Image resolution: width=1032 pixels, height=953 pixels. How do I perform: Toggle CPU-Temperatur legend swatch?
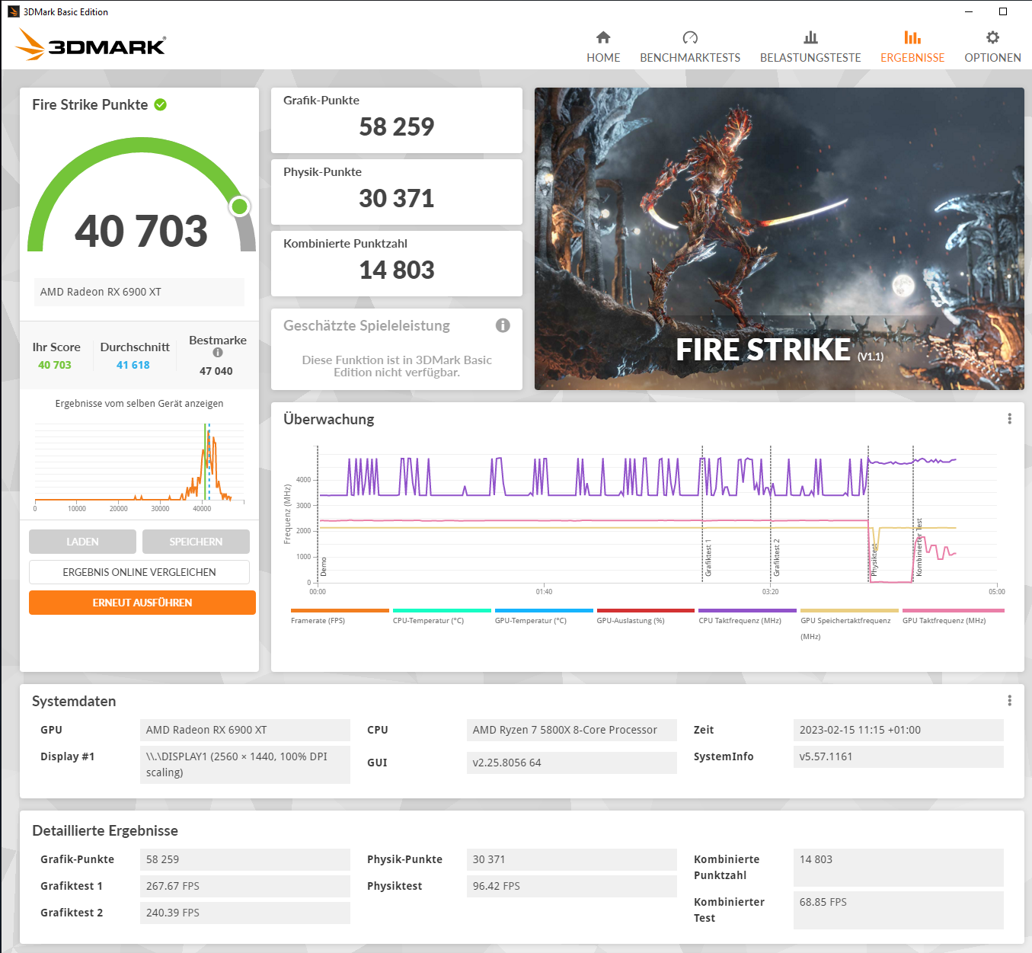coord(442,610)
